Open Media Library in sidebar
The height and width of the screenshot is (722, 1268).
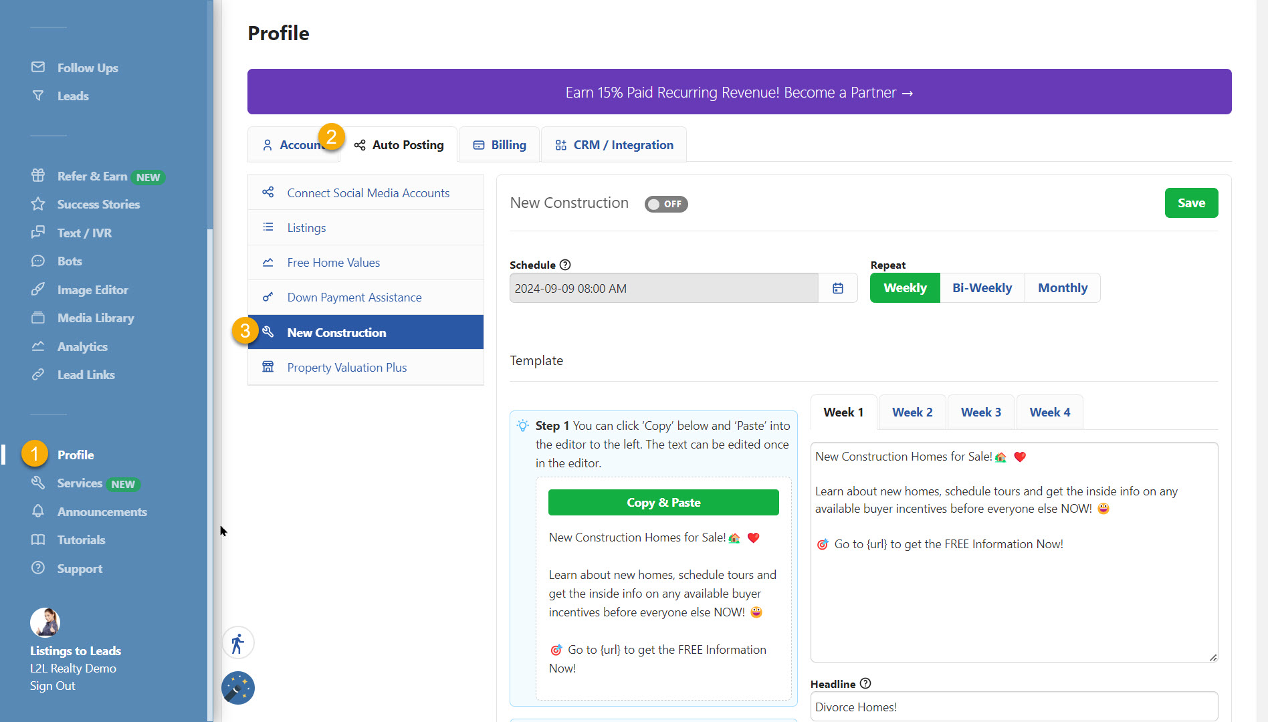95,318
